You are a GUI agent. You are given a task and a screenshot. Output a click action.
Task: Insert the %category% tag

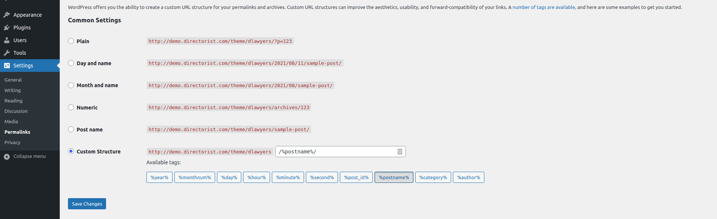pos(433,178)
